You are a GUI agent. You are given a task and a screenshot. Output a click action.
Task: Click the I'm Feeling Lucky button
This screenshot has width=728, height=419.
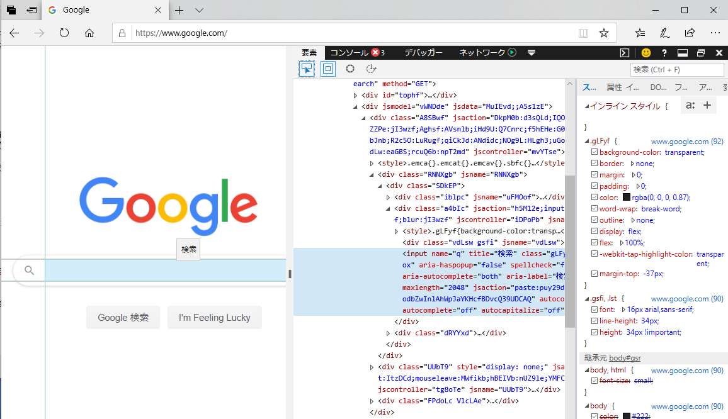coord(215,317)
